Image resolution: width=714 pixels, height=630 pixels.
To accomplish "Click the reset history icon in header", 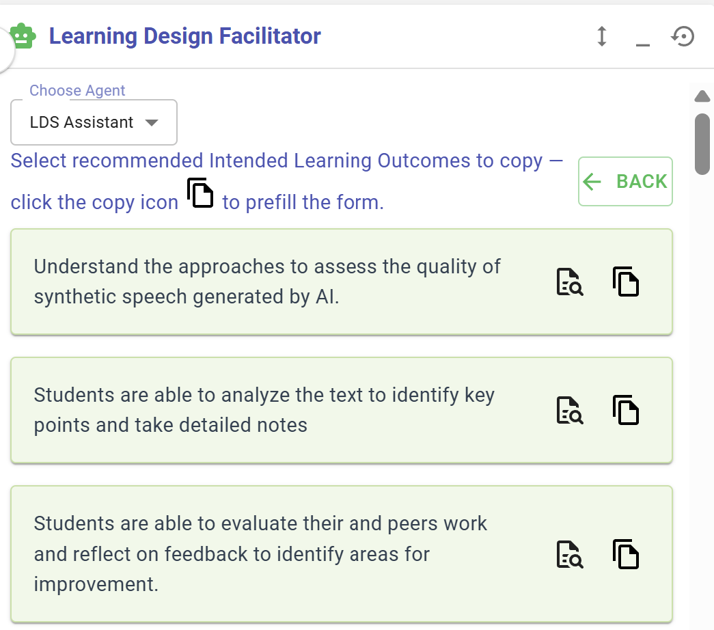I will pos(683,36).
